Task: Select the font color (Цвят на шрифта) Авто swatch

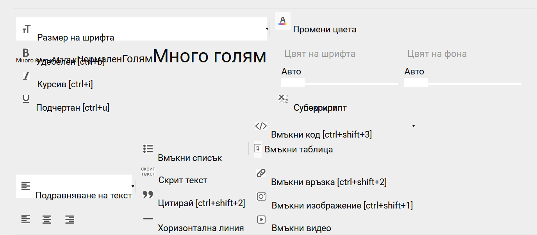Action: click(x=293, y=82)
